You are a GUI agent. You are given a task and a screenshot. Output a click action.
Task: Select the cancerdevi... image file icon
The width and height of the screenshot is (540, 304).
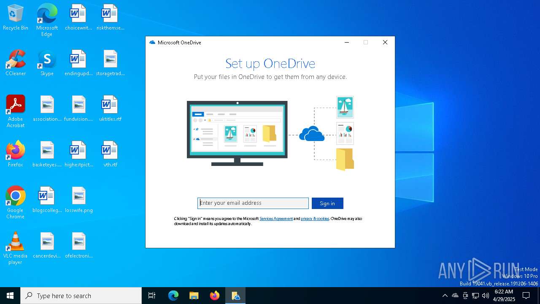coord(47,246)
